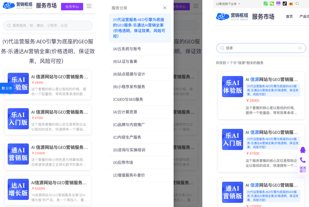The image size is (309, 207).
Task: Click the magnifier icon in 搜索服务 search box
Action: click(x=9, y=25)
